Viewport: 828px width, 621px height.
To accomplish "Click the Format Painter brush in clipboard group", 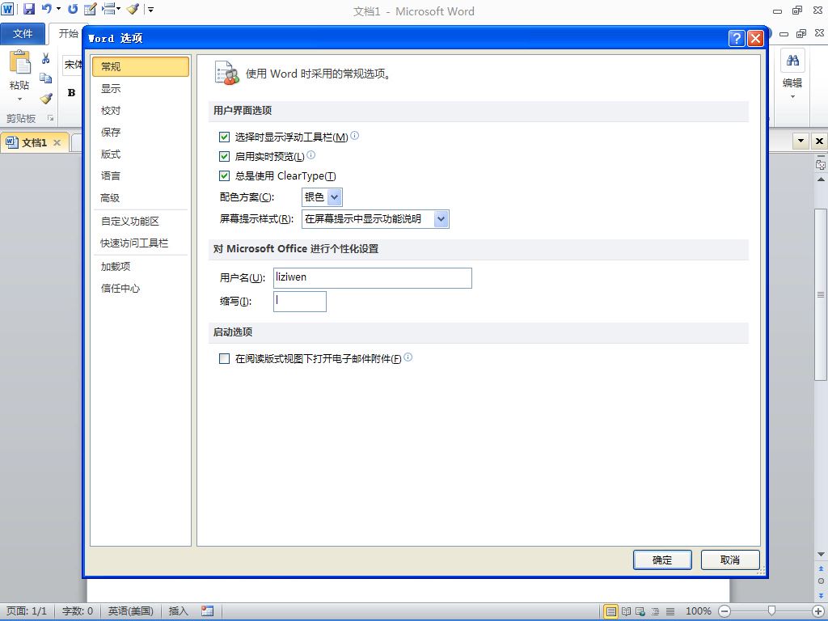I will [x=46, y=99].
